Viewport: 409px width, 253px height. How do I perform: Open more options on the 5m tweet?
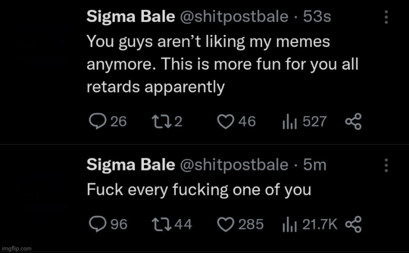tap(386, 165)
